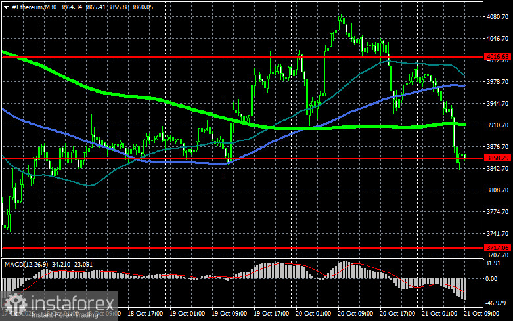Select the red 4016.63 level price tag
This screenshot has width=513, height=321.
497,57
